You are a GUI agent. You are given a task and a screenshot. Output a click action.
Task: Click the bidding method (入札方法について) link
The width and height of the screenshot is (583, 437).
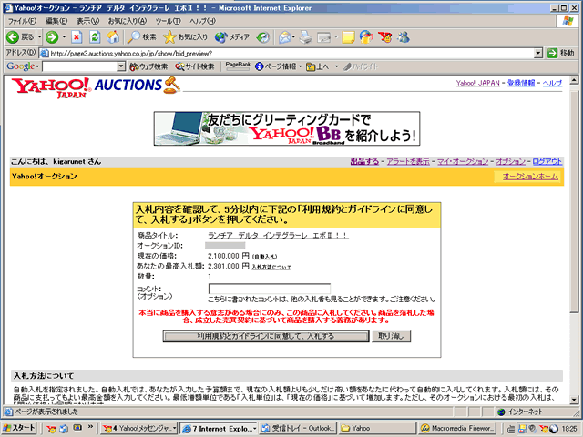pyautogui.click(x=271, y=267)
